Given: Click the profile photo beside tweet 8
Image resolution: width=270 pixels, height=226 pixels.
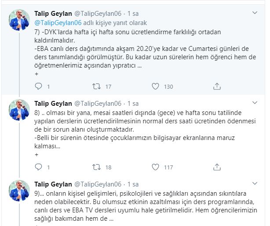Looking at the screenshot, I should 19,110.
